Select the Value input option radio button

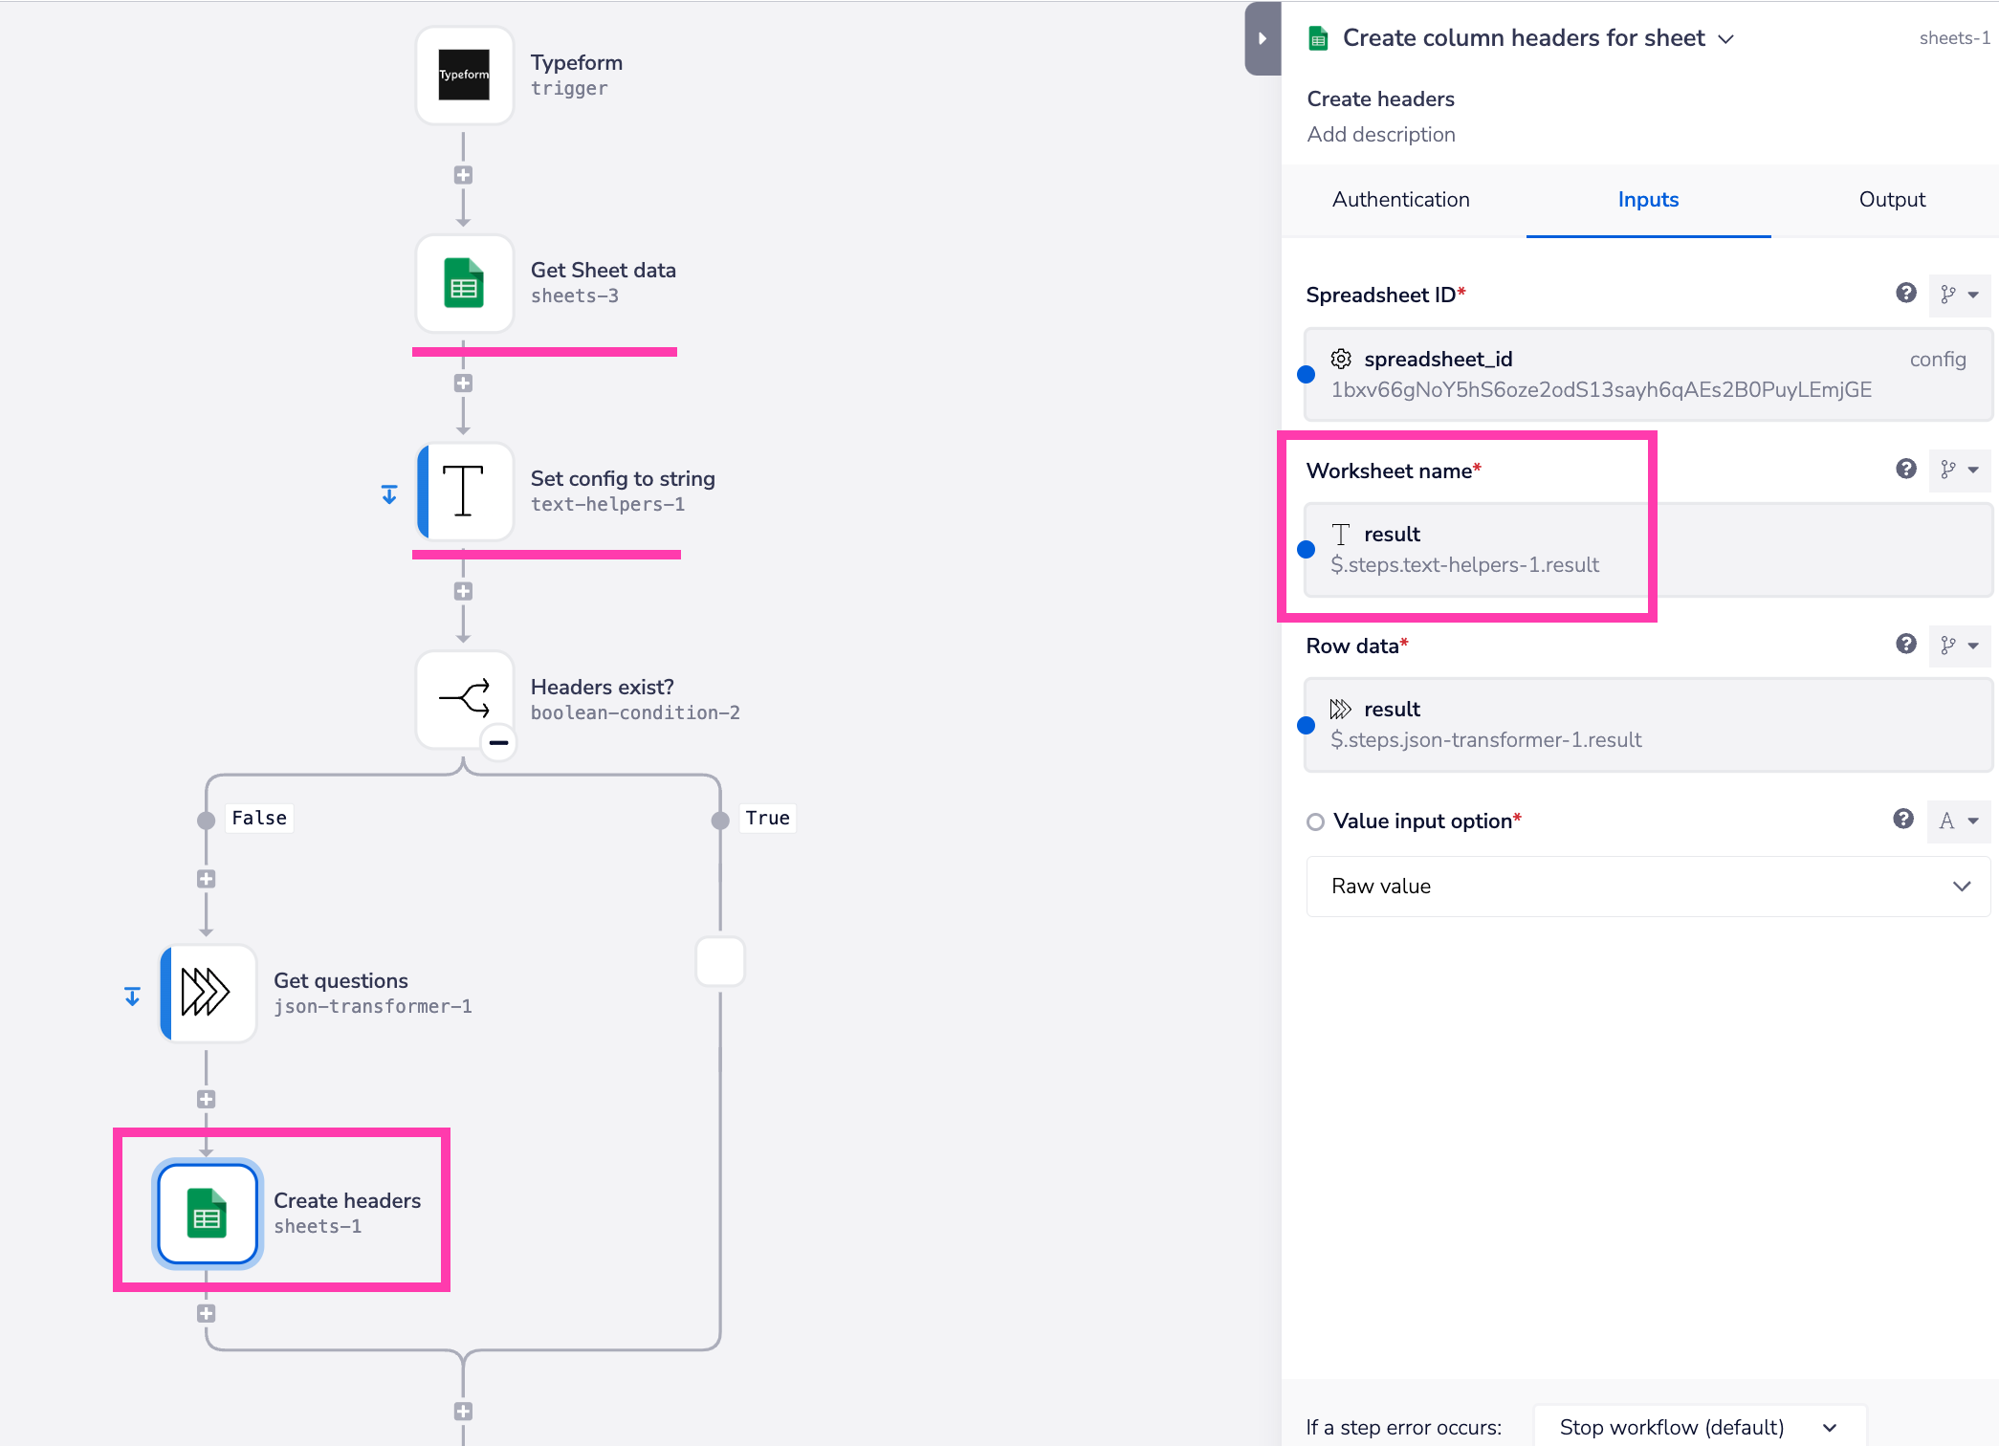(x=1315, y=822)
